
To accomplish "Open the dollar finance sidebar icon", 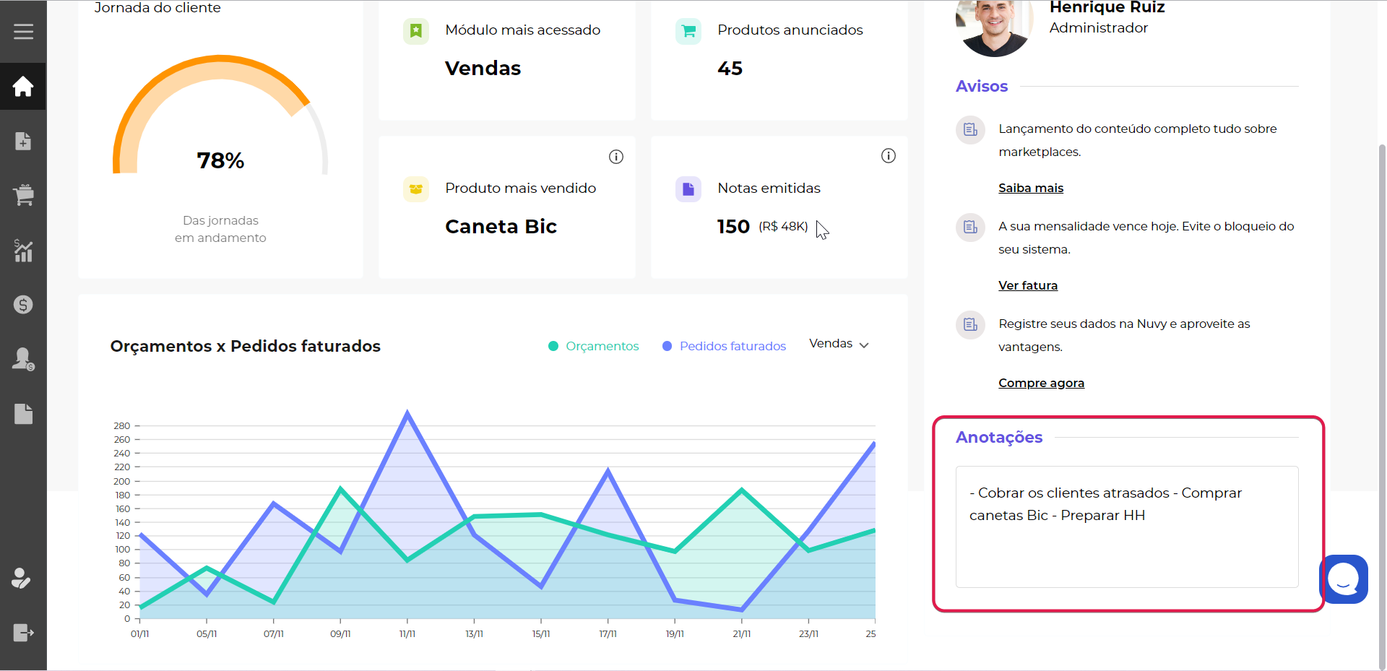I will [x=23, y=305].
